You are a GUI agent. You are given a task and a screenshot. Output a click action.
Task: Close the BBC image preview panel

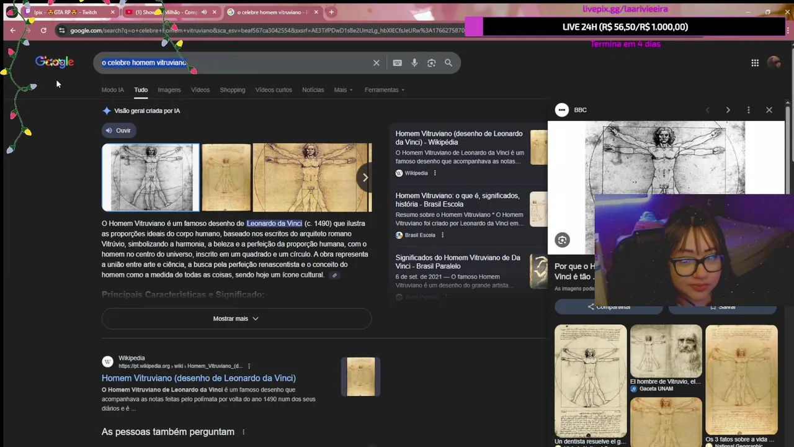tap(769, 110)
